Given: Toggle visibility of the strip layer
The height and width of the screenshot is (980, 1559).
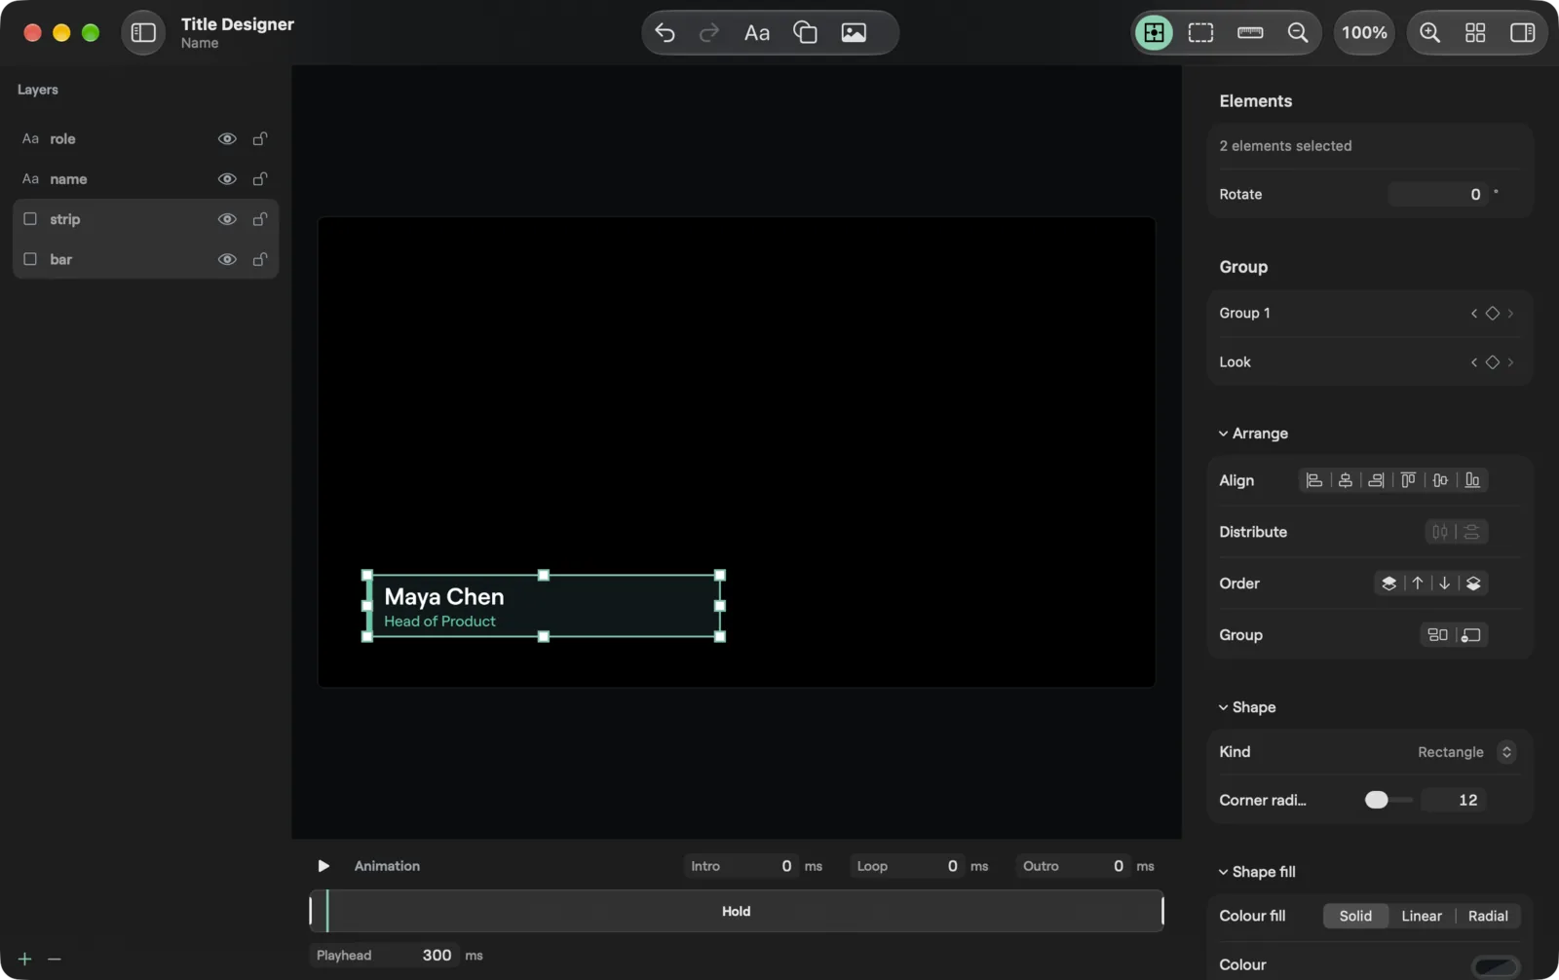Looking at the screenshot, I should (227, 219).
